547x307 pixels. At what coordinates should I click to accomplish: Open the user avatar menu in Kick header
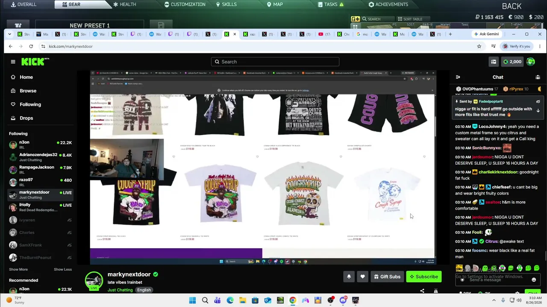pos(531,62)
